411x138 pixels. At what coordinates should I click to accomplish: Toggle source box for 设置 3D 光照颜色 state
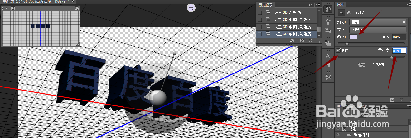(x=259, y=13)
